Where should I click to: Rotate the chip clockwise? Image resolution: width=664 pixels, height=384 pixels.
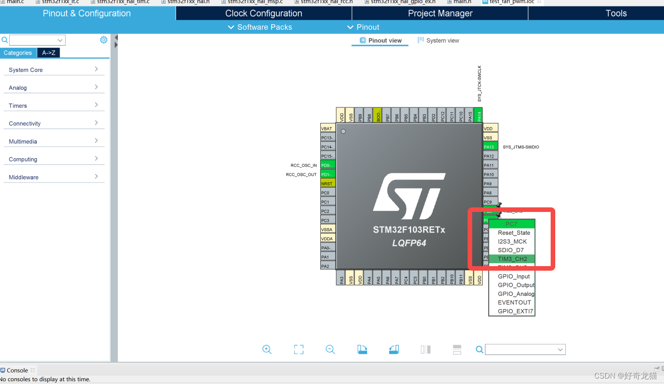(x=362, y=349)
